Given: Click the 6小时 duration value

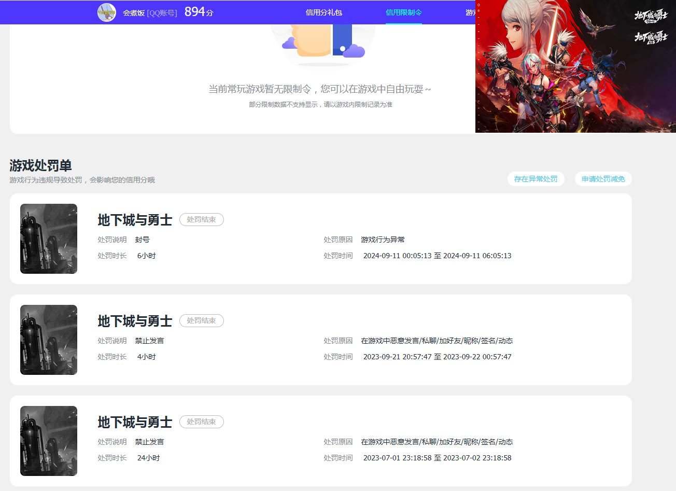Looking at the screenshot, I should tap(146, 256).
